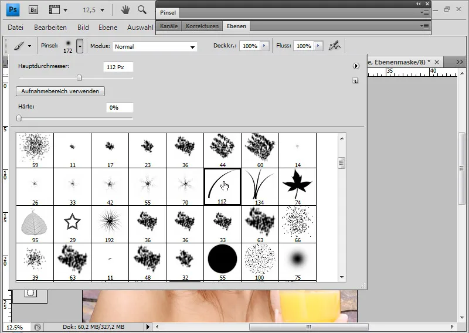Toggle the airbrush mode icon
Image resolution: width=469 pixels, height=333 pixels.
coord(334,46)
